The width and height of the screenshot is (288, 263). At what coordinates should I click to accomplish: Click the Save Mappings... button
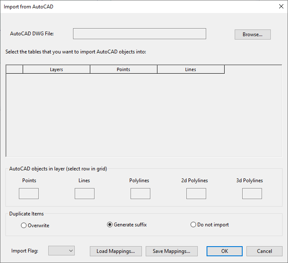tap(172, 251)
